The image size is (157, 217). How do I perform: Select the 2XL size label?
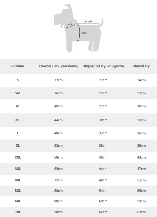[18, 157]
